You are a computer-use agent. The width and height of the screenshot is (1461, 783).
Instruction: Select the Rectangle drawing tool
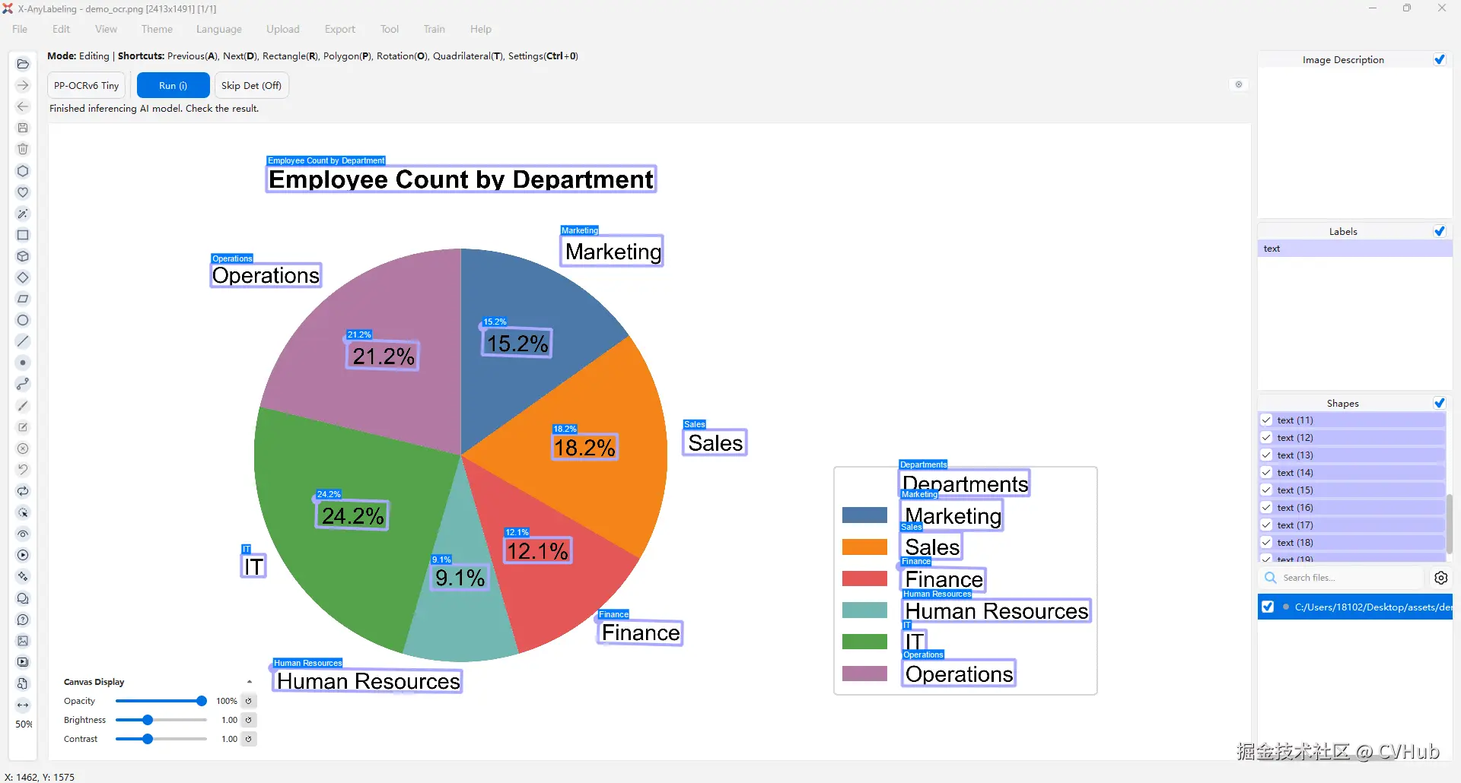tap(23, 235)
